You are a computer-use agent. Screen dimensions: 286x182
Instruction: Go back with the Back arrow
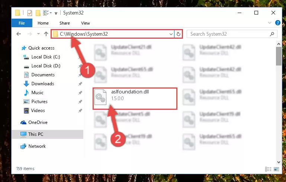[19, 34]
